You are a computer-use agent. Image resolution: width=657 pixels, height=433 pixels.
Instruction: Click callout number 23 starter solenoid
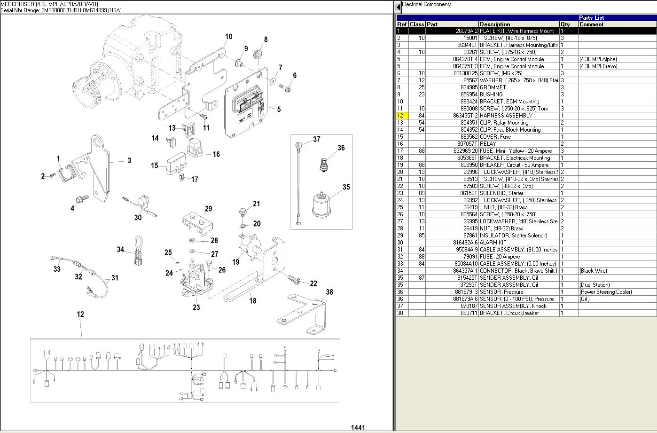click(x=196, y=307)
